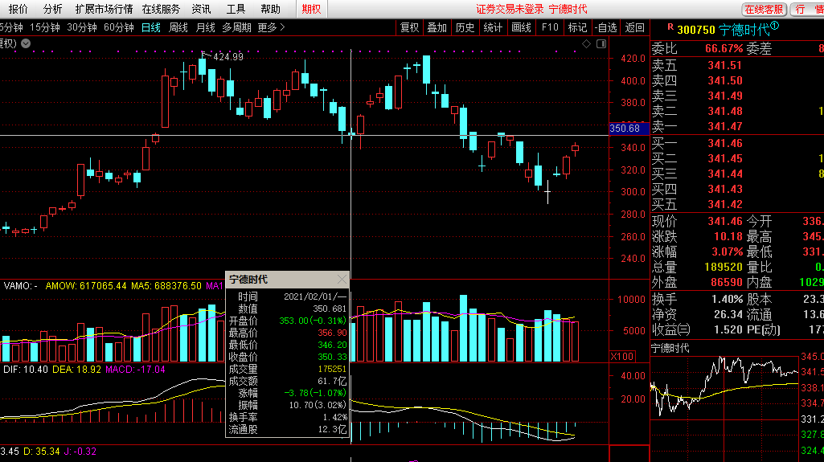Switch to 30分钟 period

tap(82, 27)
